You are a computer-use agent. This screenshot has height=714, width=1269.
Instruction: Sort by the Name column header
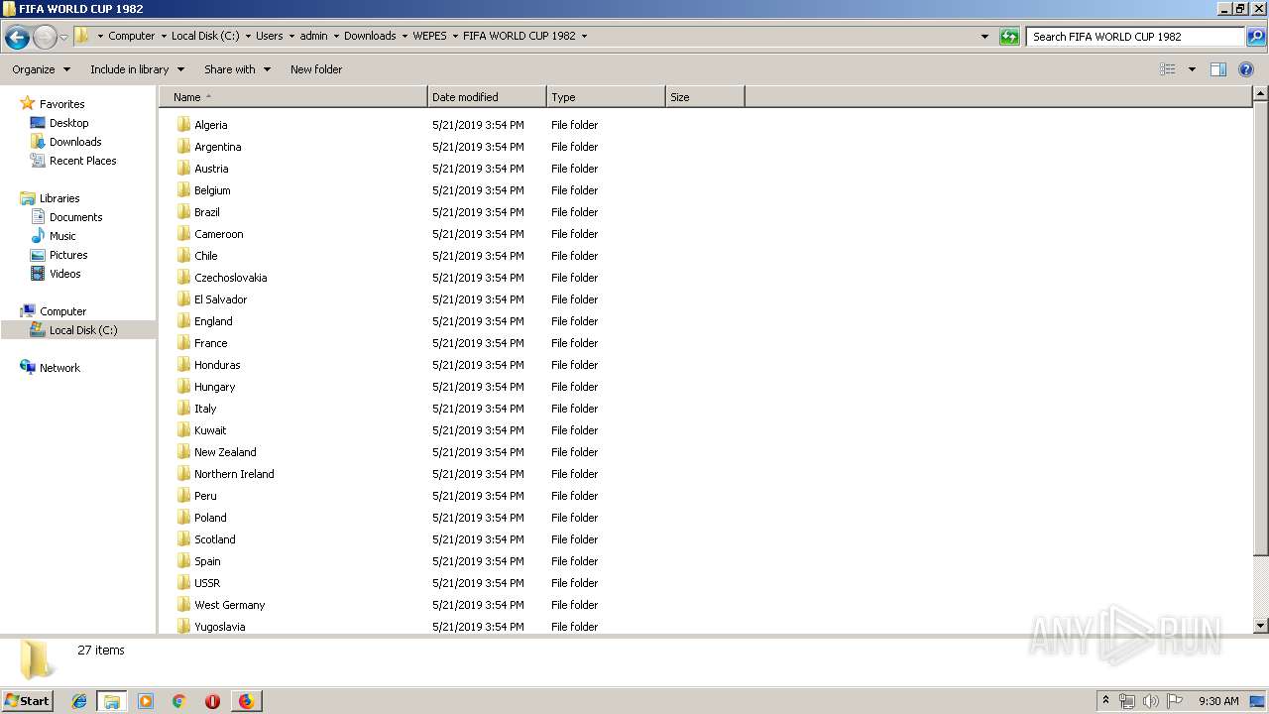pyautogui.click(x=293, y=97)
